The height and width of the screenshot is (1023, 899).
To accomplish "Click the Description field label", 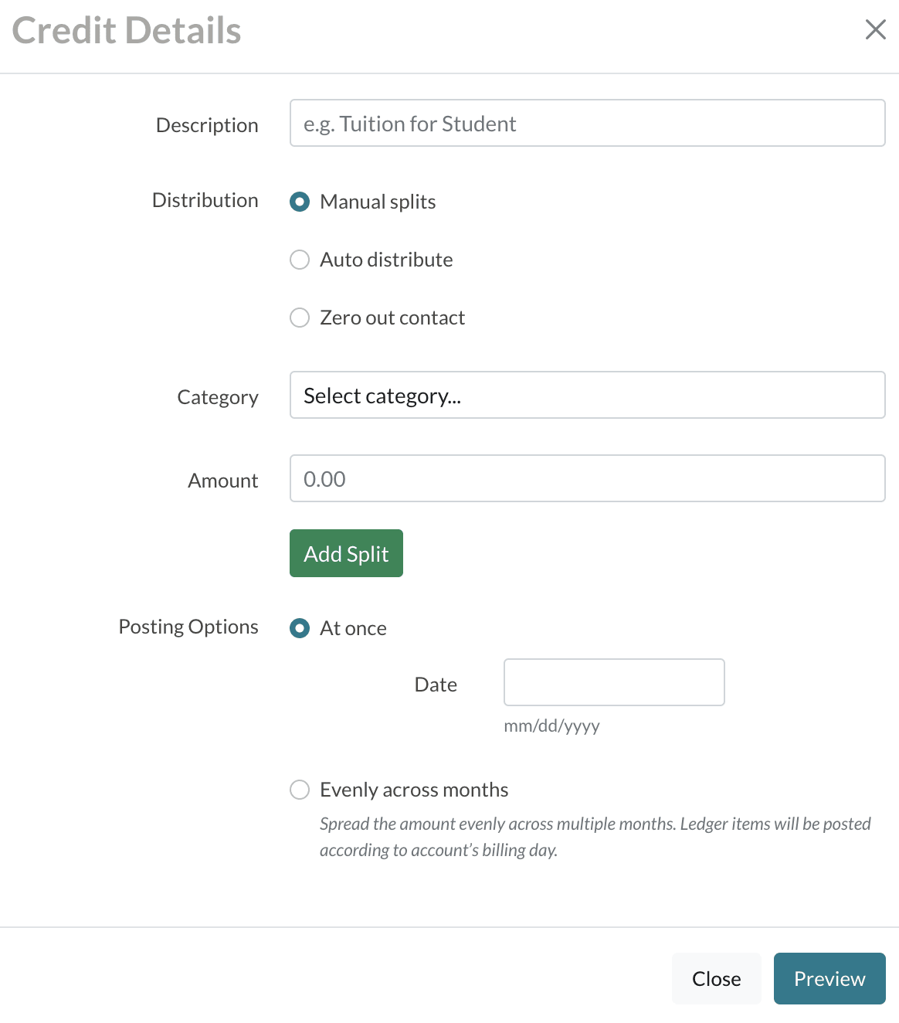I will pos(207,125).
